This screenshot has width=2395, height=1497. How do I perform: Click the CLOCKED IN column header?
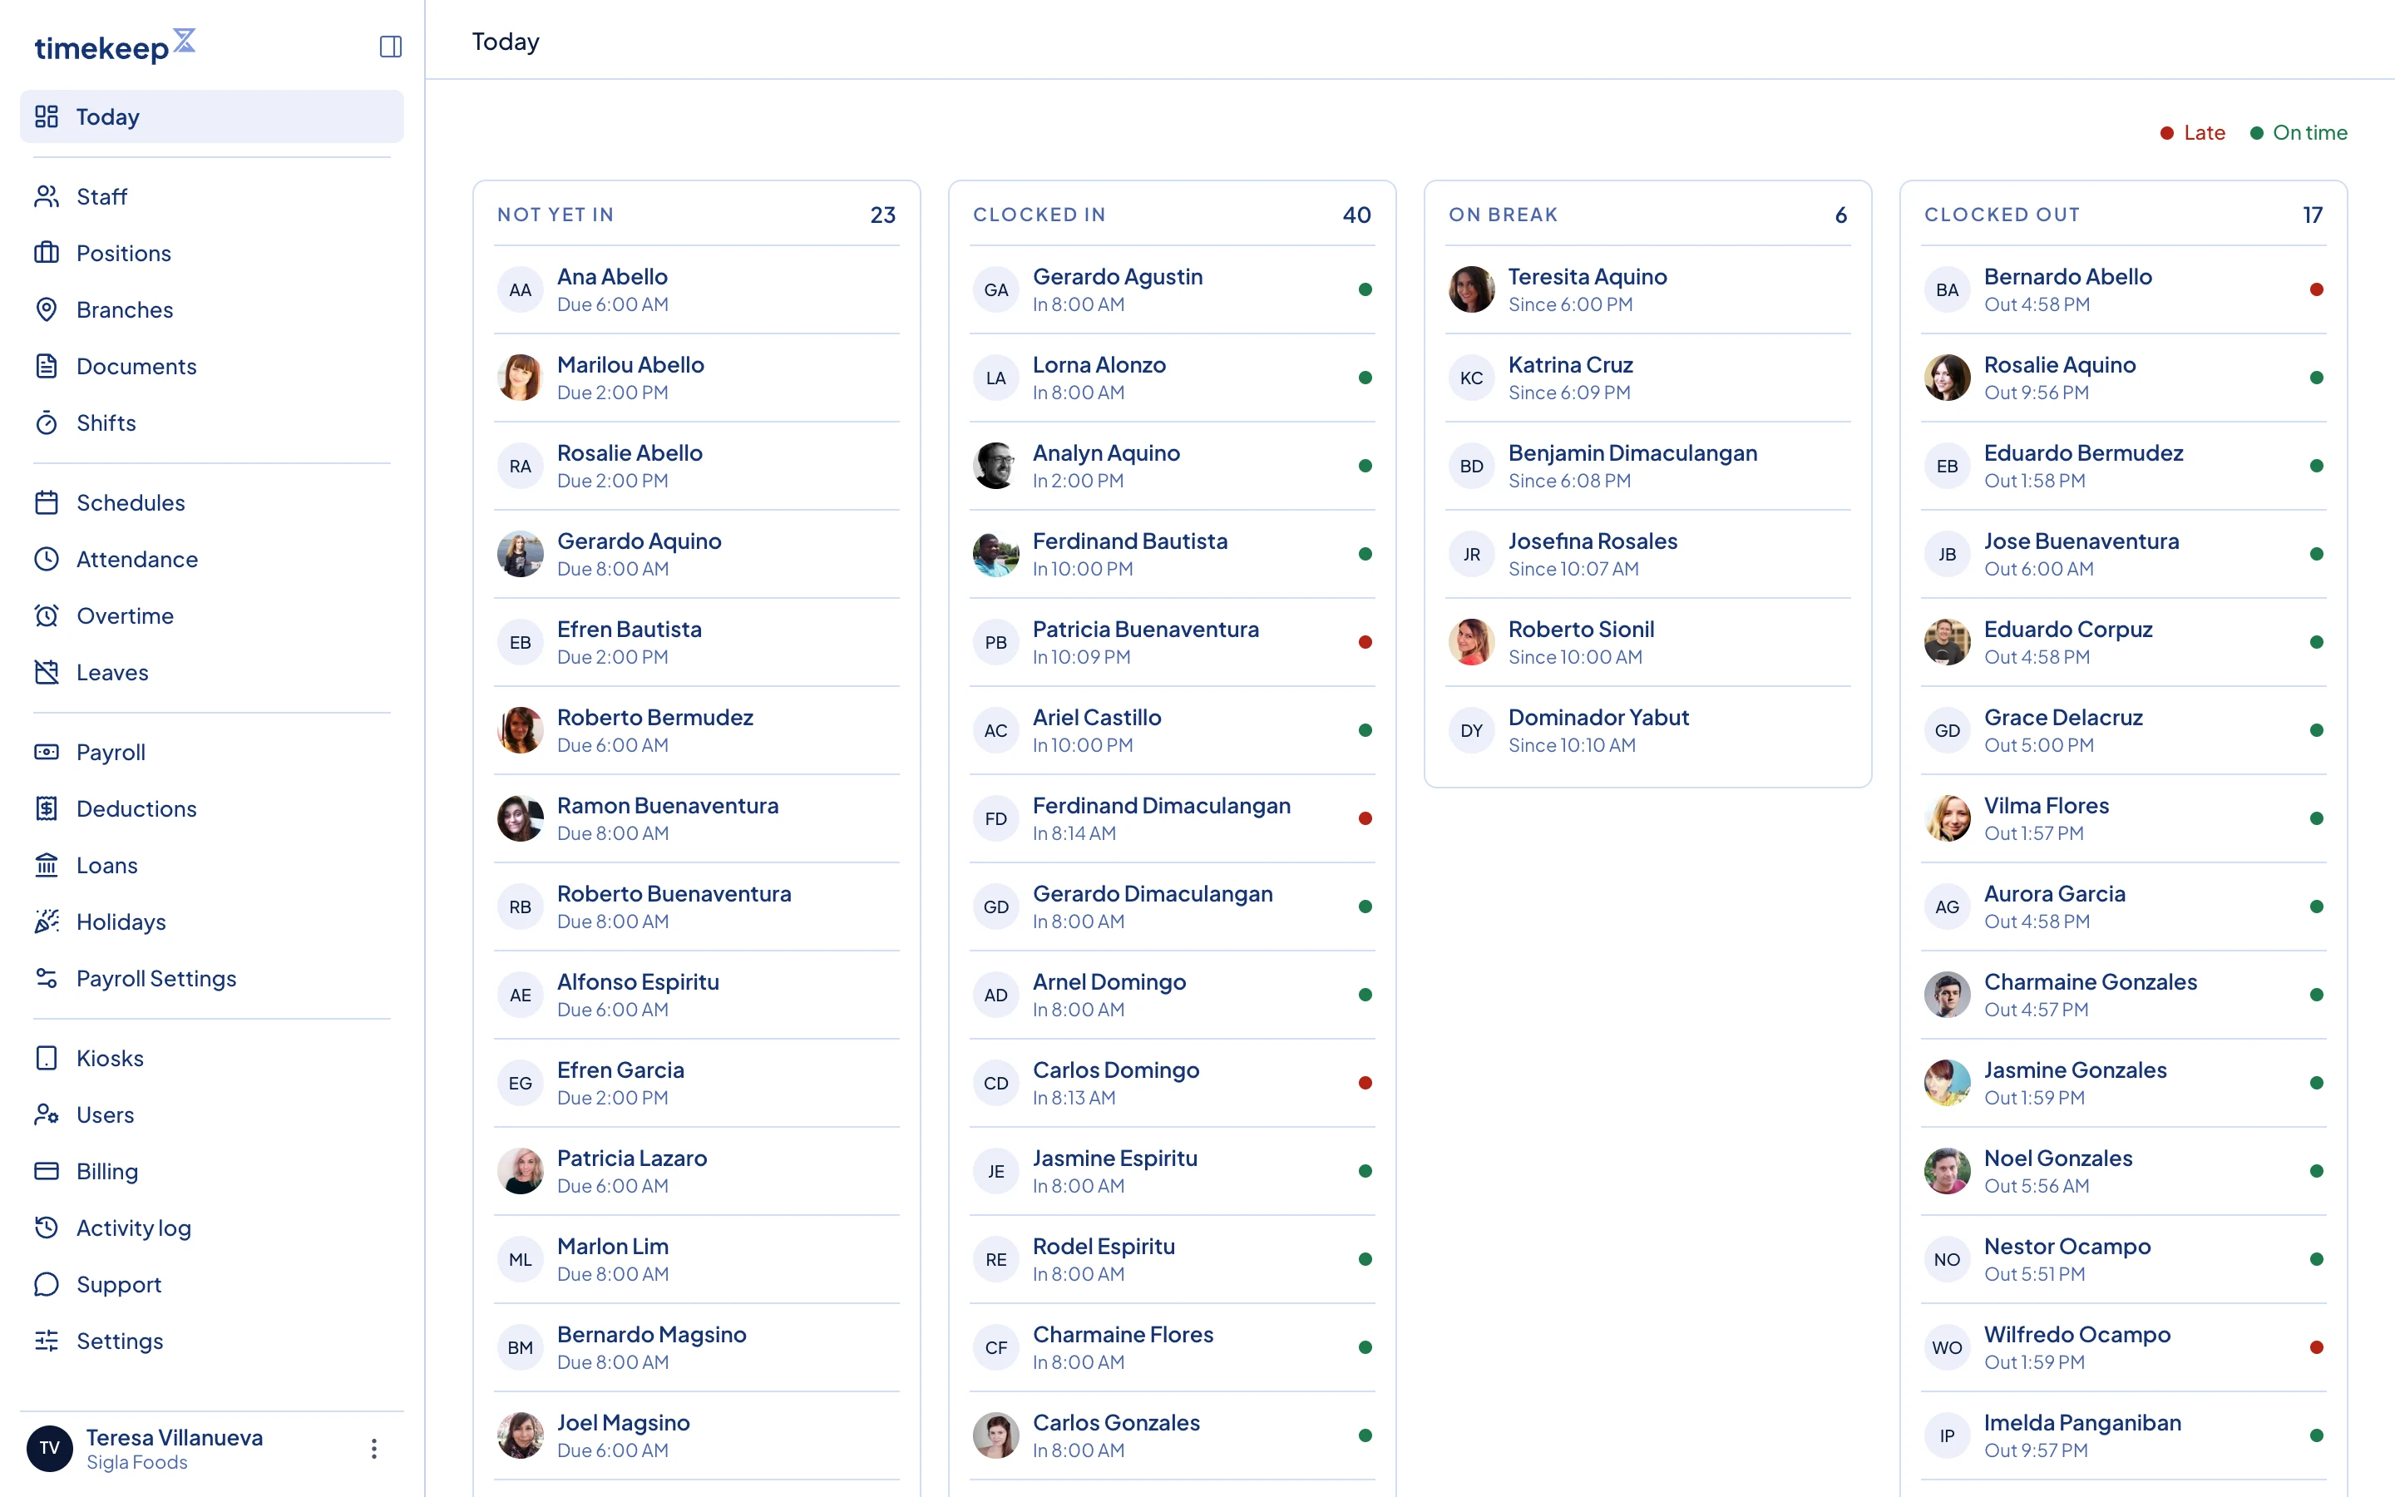pyautogui.click(x=1039, y=215)
